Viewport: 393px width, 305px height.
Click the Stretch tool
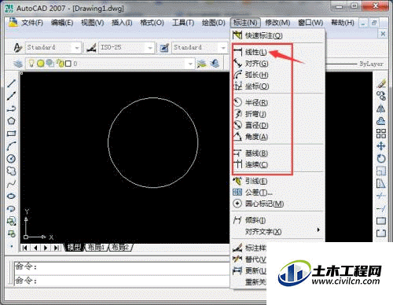click(381, 184)
